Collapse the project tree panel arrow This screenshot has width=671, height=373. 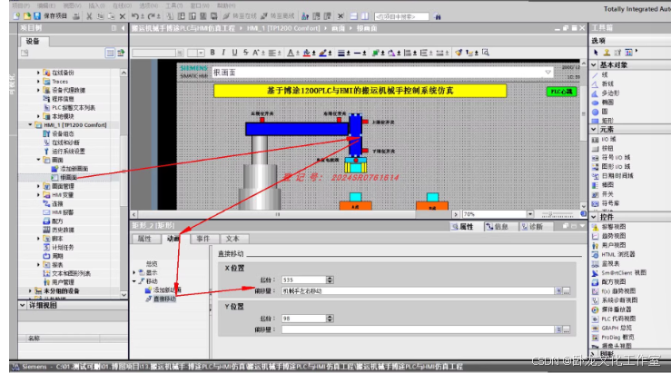click(x=123, y=28)
